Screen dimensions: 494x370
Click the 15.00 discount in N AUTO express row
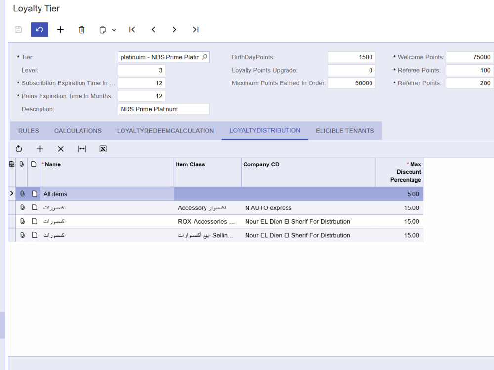tap(399, 207)
